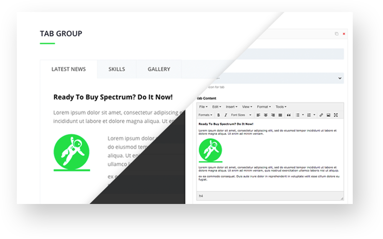Click the duplicate icon beside the red close

(336, 34)
